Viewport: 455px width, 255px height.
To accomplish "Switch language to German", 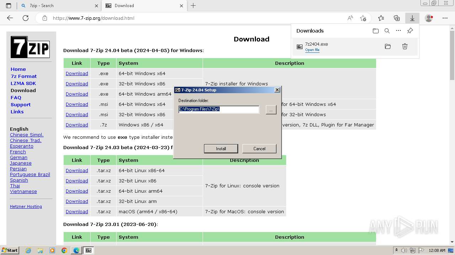I will [18, 157].
